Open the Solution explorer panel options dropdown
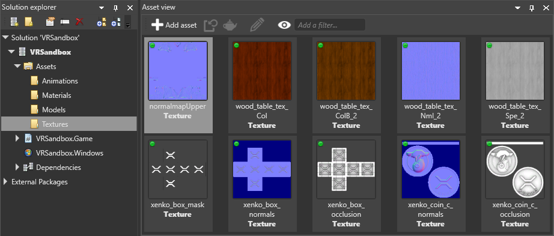 pos(102,8)
